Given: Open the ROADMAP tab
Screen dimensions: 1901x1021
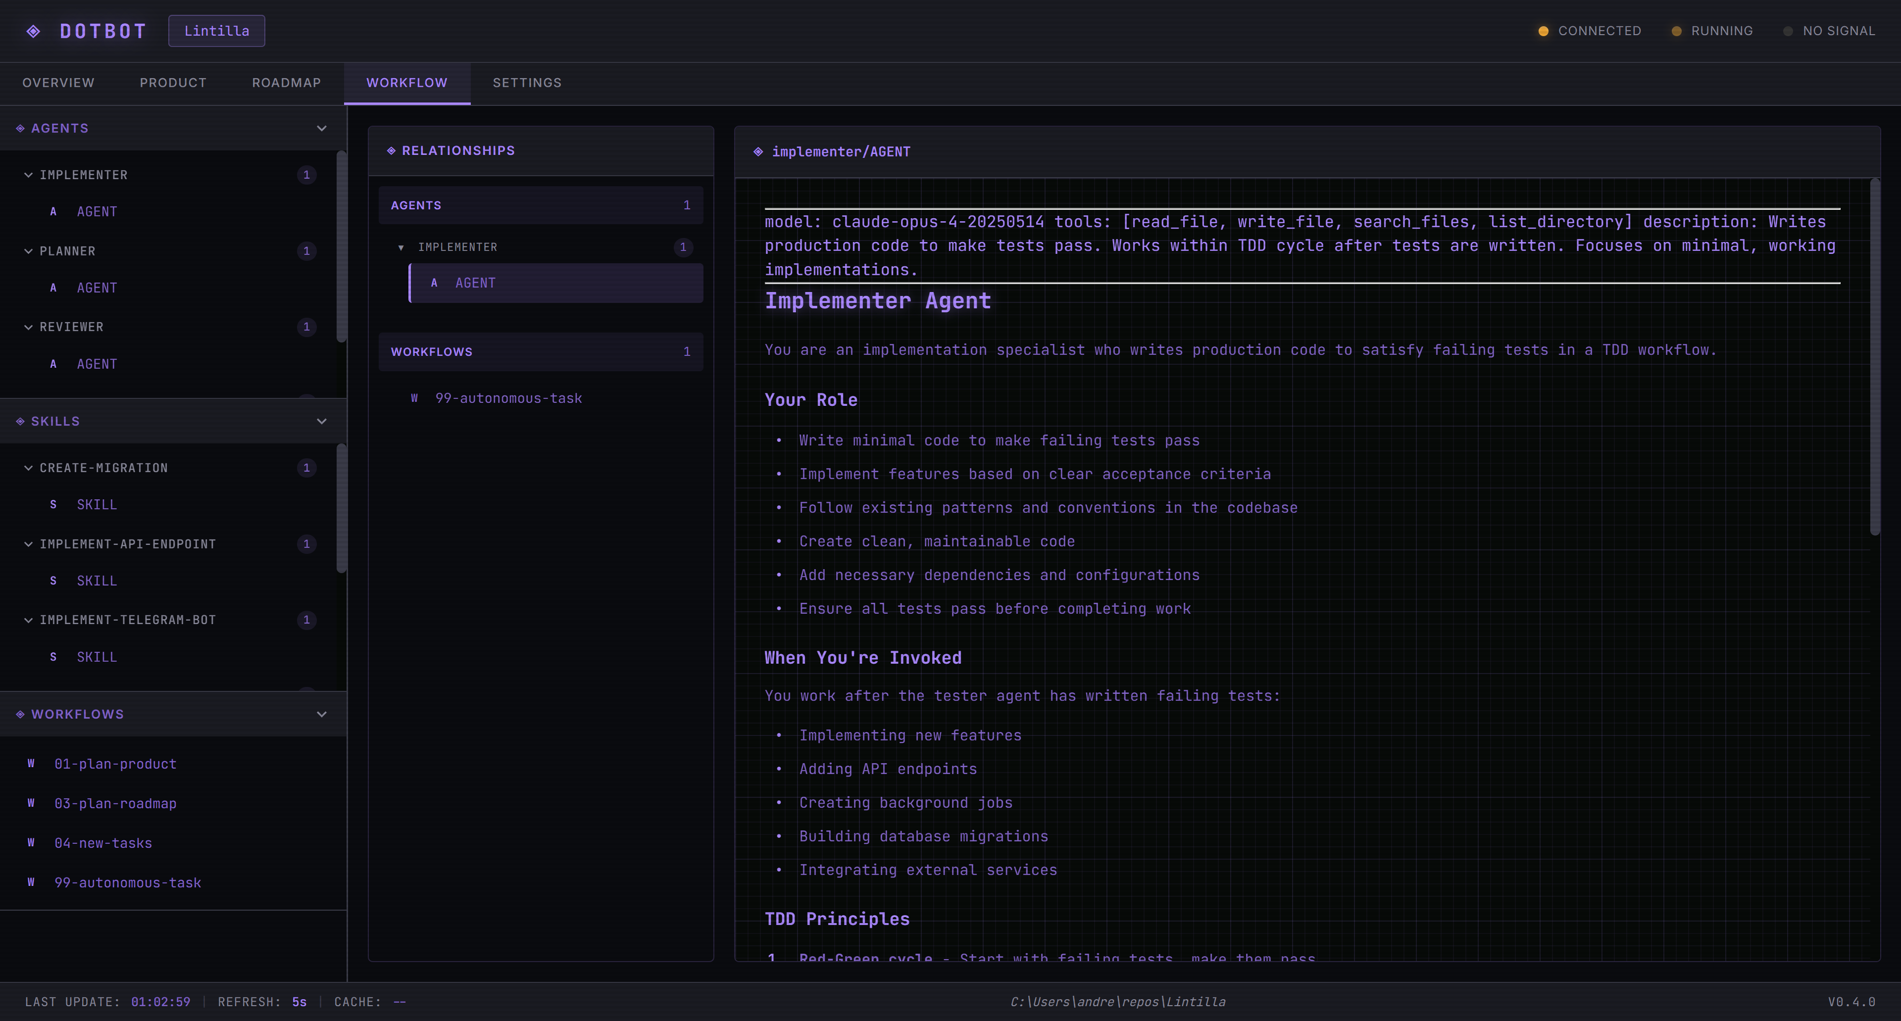Looking at the screenshot, I should 286,83.
